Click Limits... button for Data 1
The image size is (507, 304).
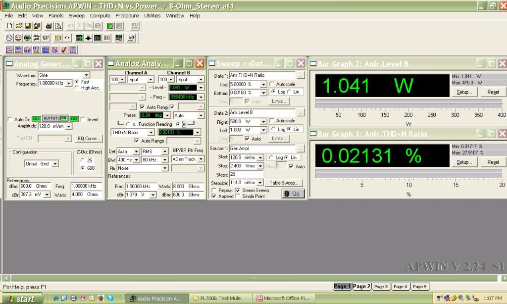point(279,101)
